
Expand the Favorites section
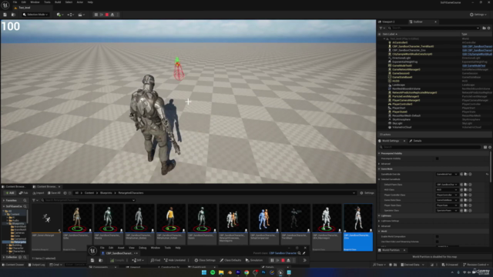click(4, 200)
